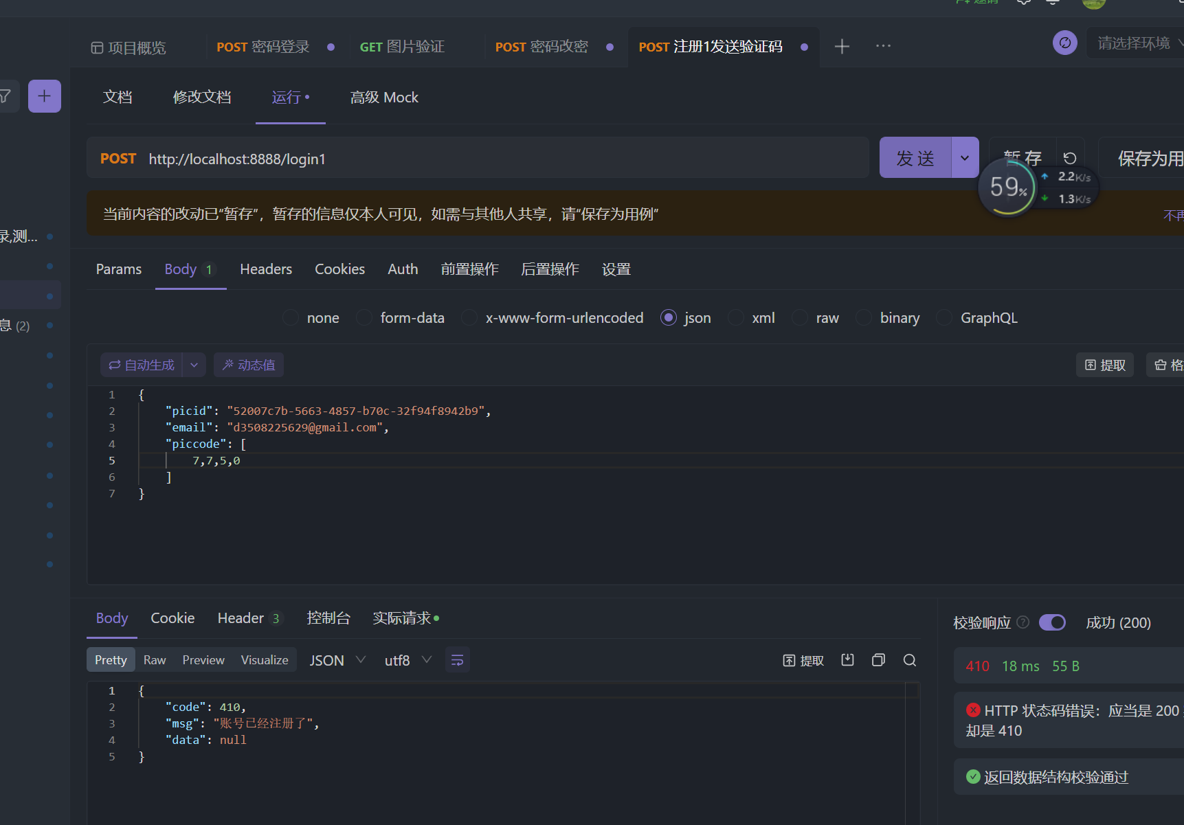Screen dimensions: 1184x825
Task: Click the red HTTP status error icon
Action: [973, 710]
